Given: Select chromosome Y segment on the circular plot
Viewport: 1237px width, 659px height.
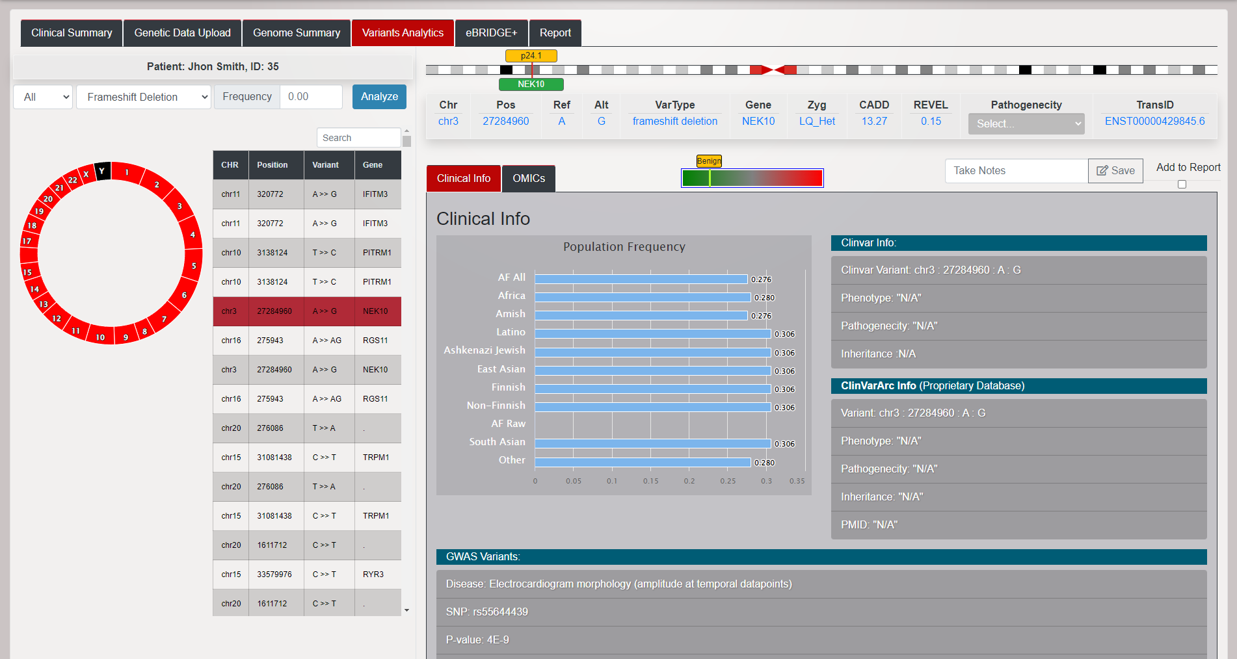Looking at the screenshot, I should coord(102,170).
